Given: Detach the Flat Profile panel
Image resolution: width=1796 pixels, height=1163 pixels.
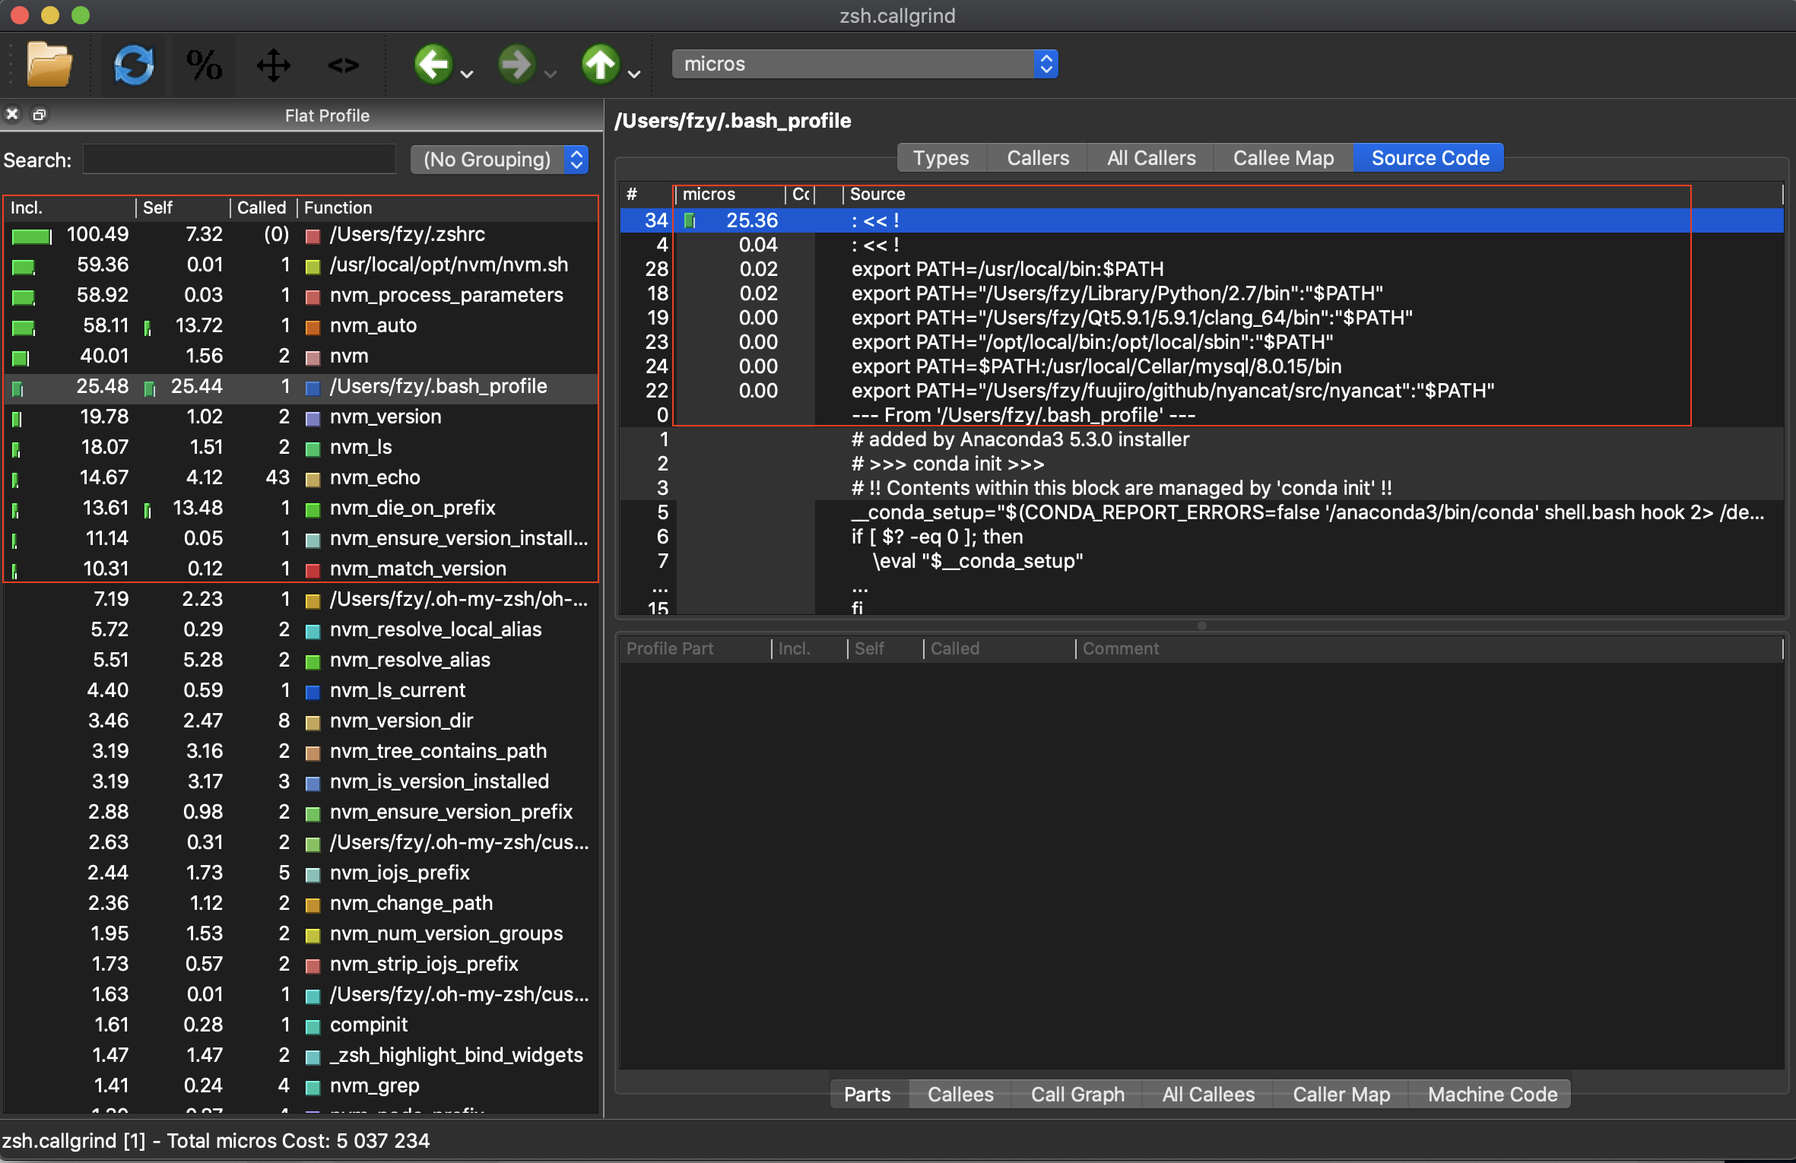Looking at the screenshot, I should point(39,115).
